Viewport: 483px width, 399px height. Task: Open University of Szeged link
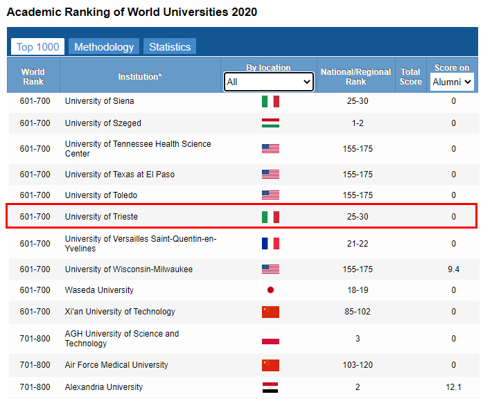[x=103, y=123]
